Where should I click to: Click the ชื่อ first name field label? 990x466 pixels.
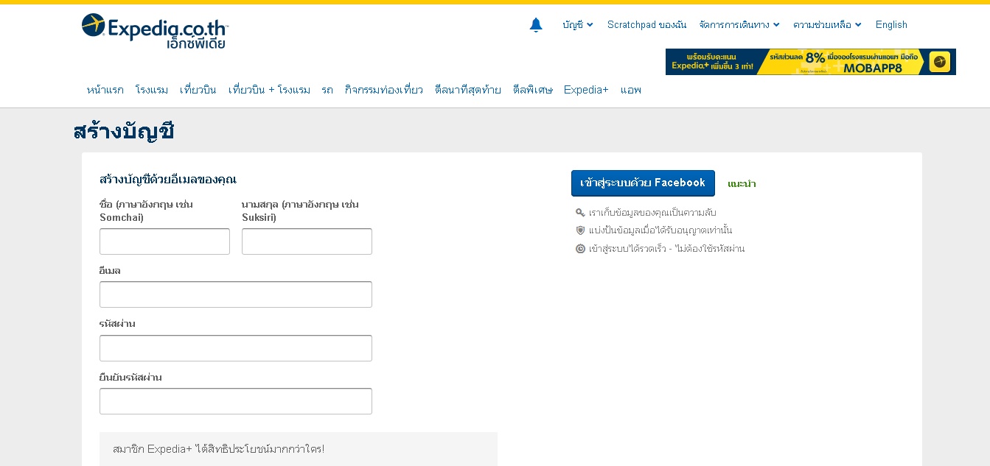[x=147, y=211]
